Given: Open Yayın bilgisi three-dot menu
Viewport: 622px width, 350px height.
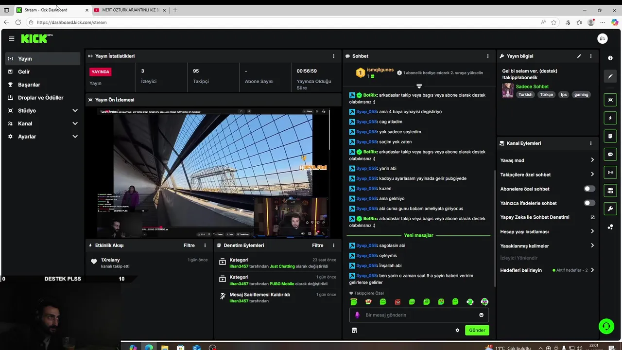Looking at the screenshot, I should click(x=591, y=56).
